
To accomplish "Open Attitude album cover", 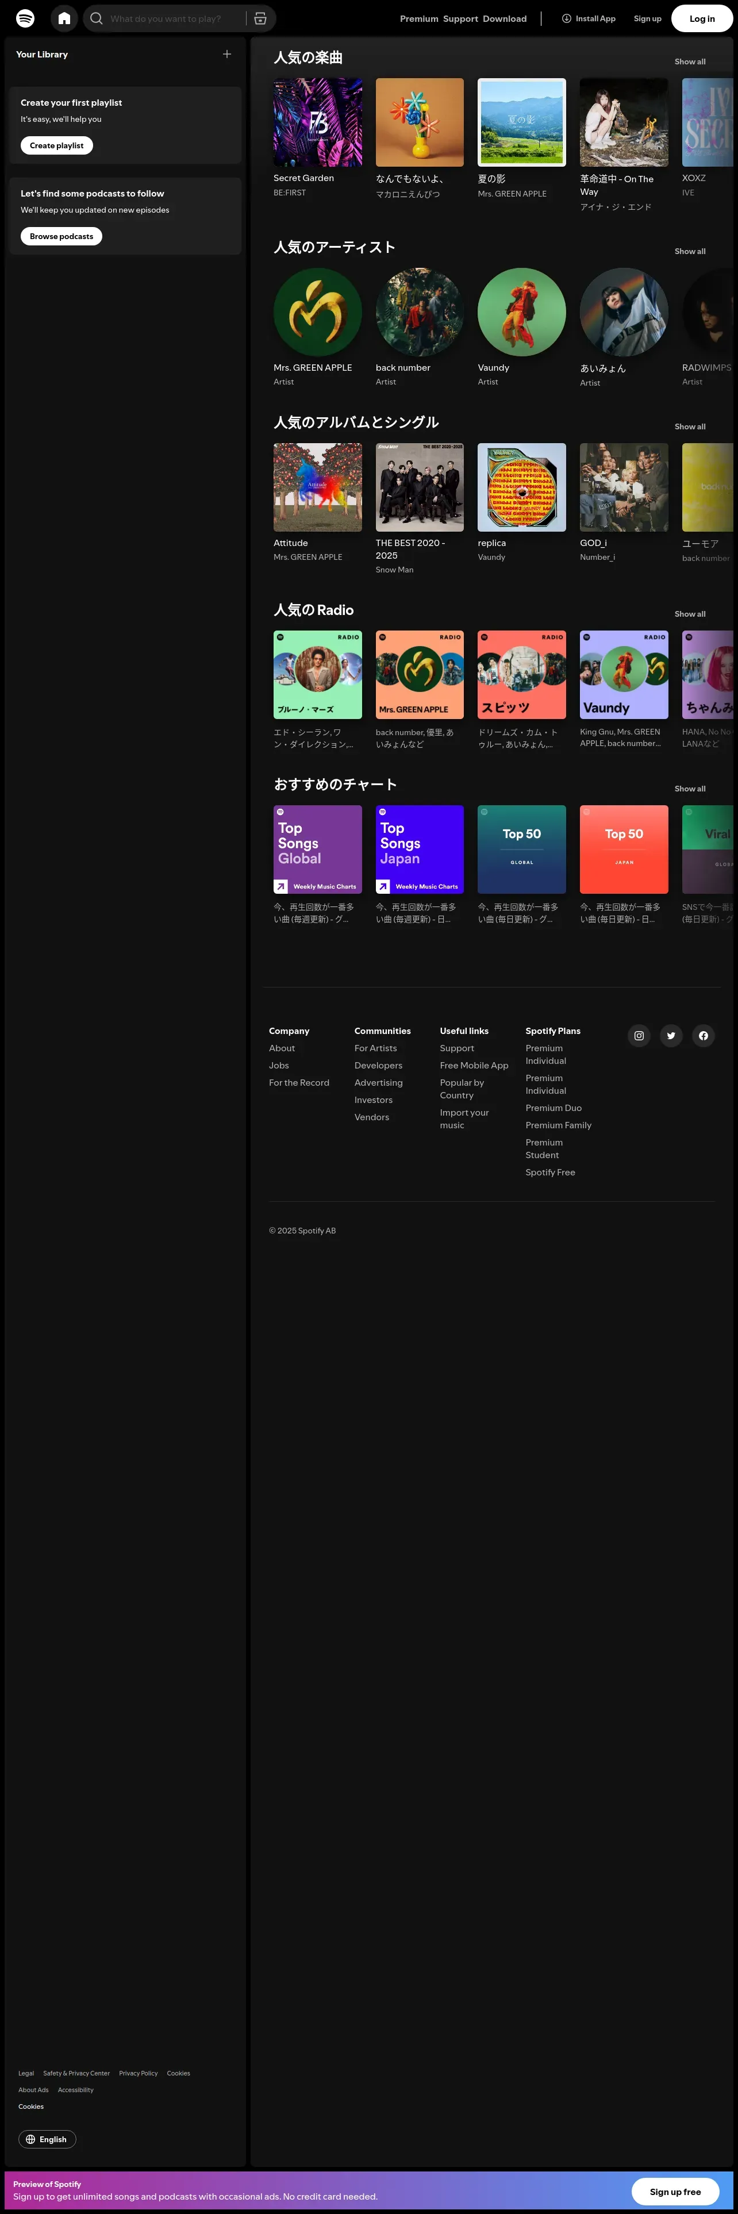I will pyautogui.click(x=318, y=487).
